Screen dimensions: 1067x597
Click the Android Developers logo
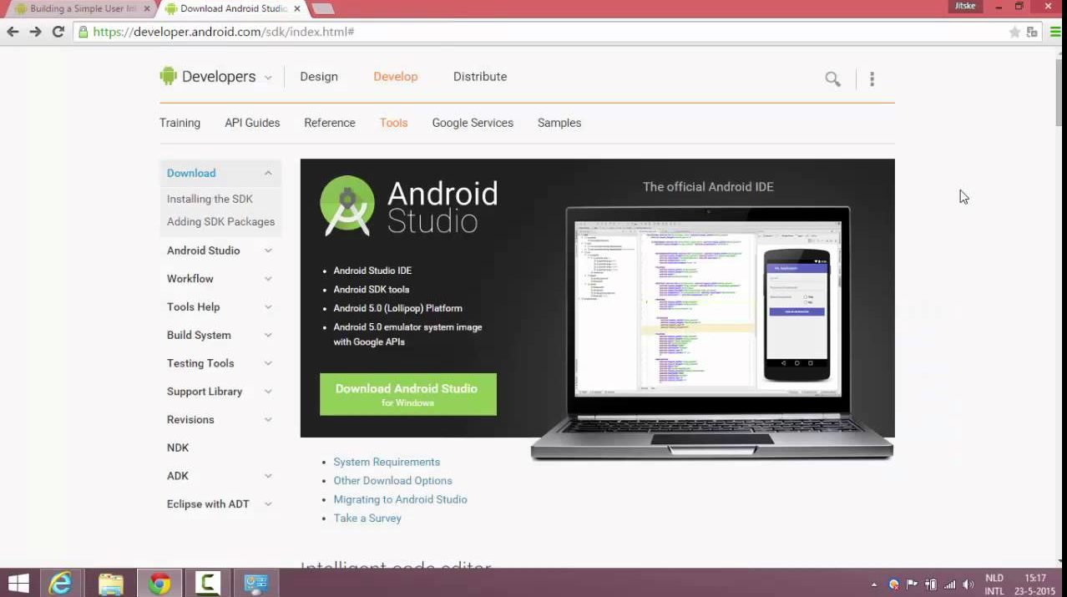click(208, 77)
